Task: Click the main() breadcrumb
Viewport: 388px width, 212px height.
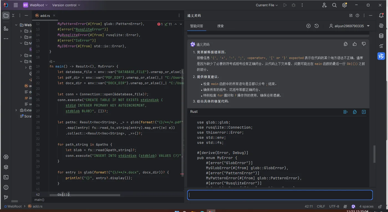Action: [39, 200]
